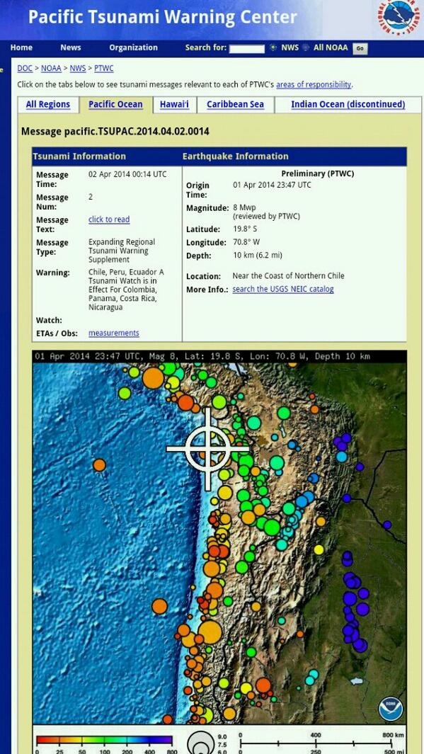Select the All NOAA search radio button

[306, 47]
